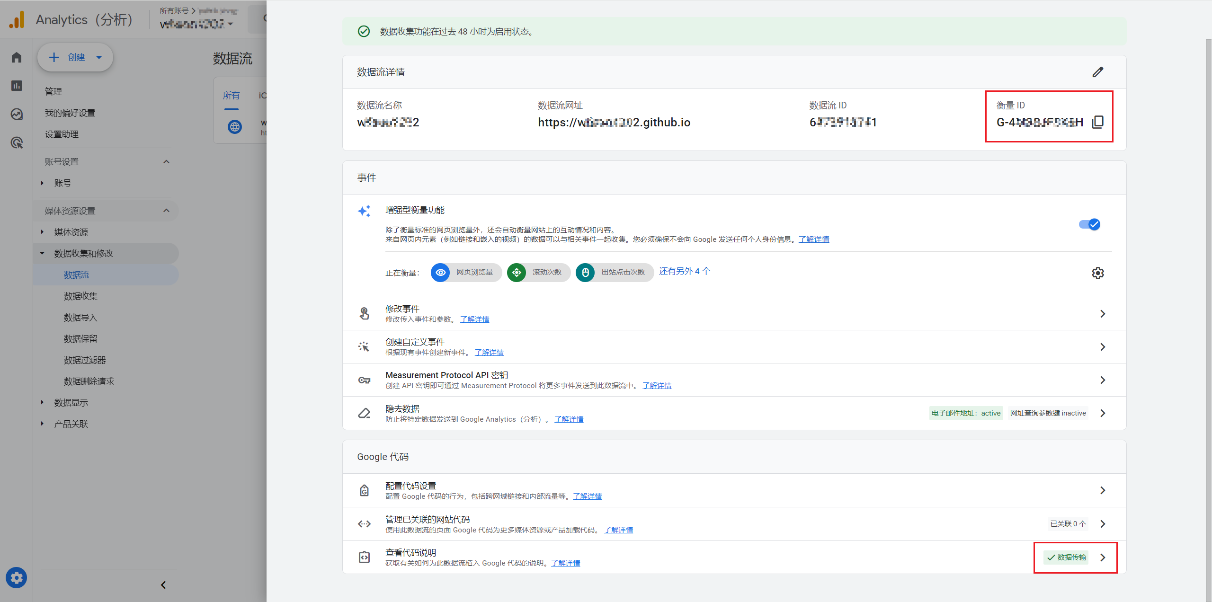1212x602 pixels.
Task: Click the pencil edit icon for stream details
Action: pyautogui.click(x=1097, y=72)
